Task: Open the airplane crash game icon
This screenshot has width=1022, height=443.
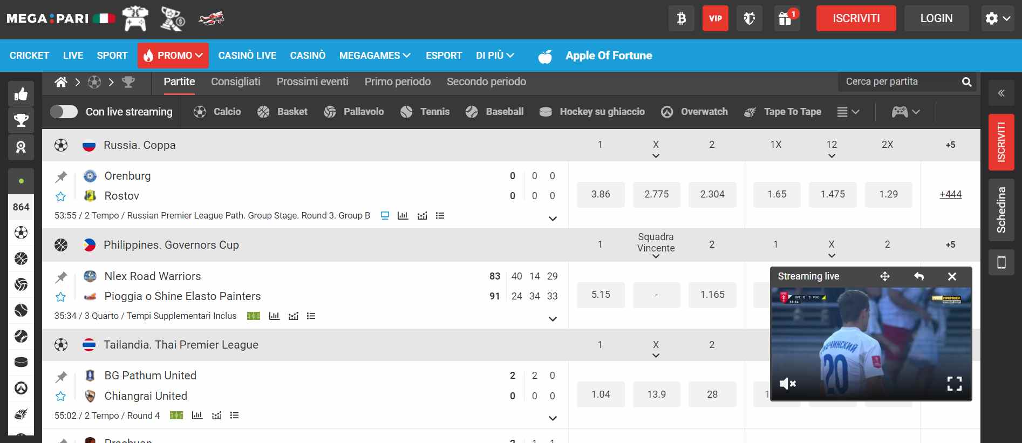Action: pos(212,18)
